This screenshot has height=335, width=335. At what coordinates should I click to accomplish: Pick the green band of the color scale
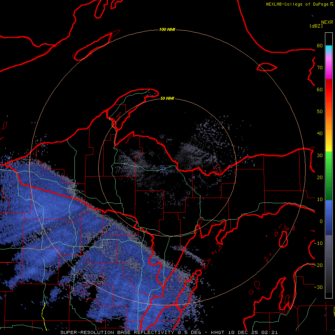[x=329, y=176]
